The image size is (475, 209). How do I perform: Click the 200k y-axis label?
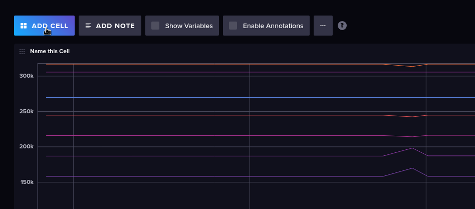(27, 147)
